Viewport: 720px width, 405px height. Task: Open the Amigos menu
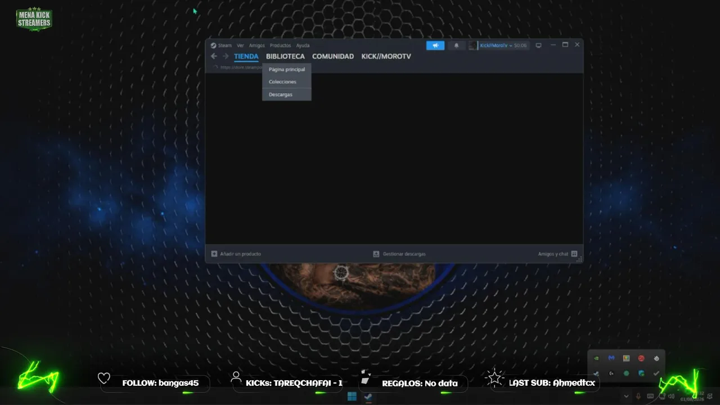[256, 46]
